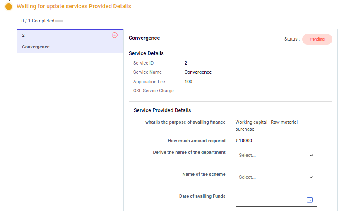Screen dimensions: 339x211
Task: Click the pending ellipsis icon on service item
Action: 115,35
